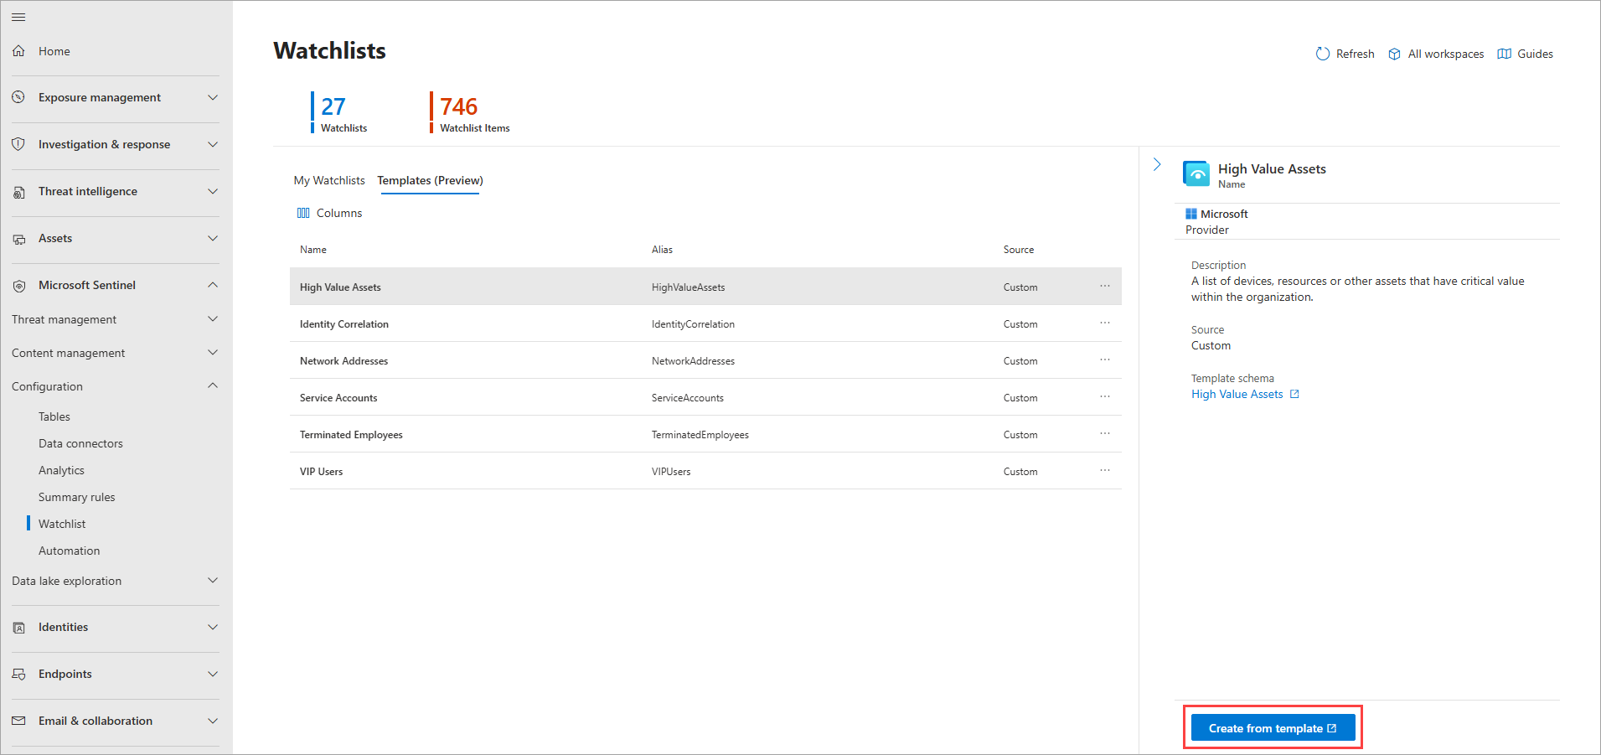Viewport: 1601px width, 755px height.
Task: Select Watchlist in the sidebar
Action: [62, 524]
